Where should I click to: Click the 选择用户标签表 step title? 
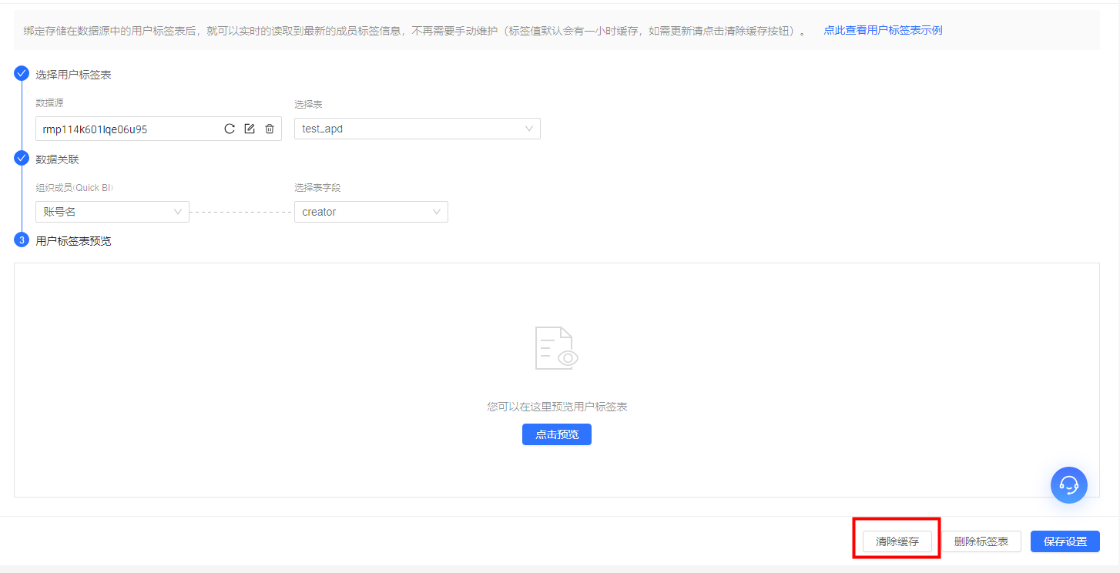tap(74, 75)
